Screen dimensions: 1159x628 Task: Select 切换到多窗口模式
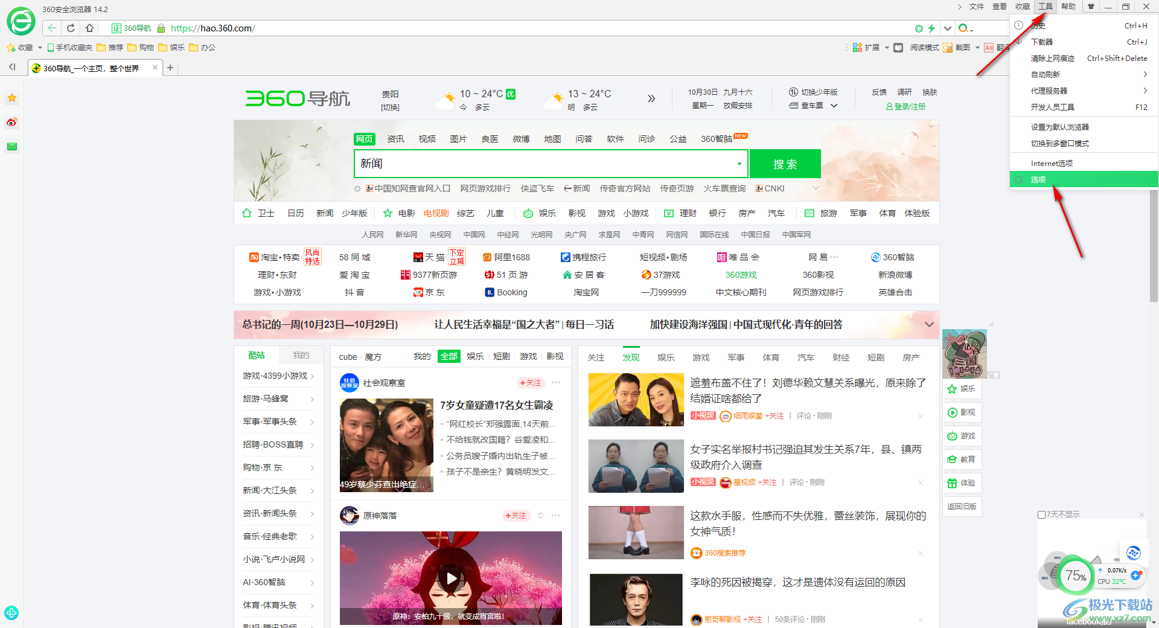tap(1084, 143)
